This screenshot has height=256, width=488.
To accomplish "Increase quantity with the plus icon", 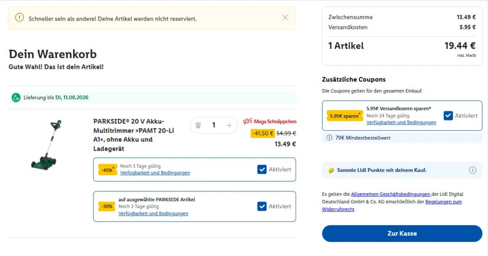I will tap(229, 125).
